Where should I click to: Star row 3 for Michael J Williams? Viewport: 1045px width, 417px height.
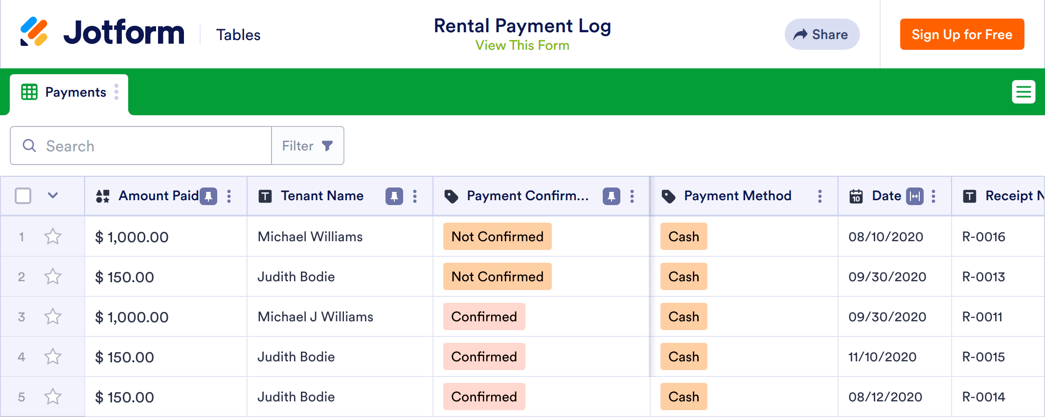point(53,317)
